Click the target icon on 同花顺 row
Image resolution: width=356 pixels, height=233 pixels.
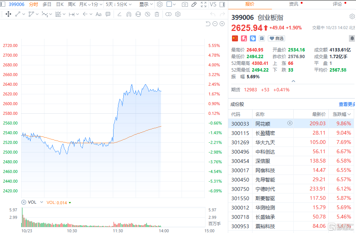coord(290,123)
